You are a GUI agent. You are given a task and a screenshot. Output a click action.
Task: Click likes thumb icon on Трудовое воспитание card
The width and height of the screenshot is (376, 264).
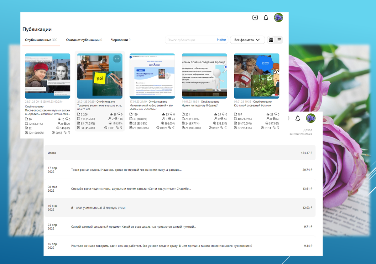(111, 115)
